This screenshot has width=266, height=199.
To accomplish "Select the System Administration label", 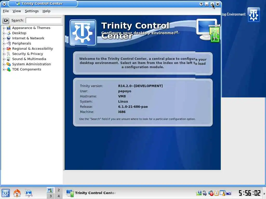I will click(31, 64).
